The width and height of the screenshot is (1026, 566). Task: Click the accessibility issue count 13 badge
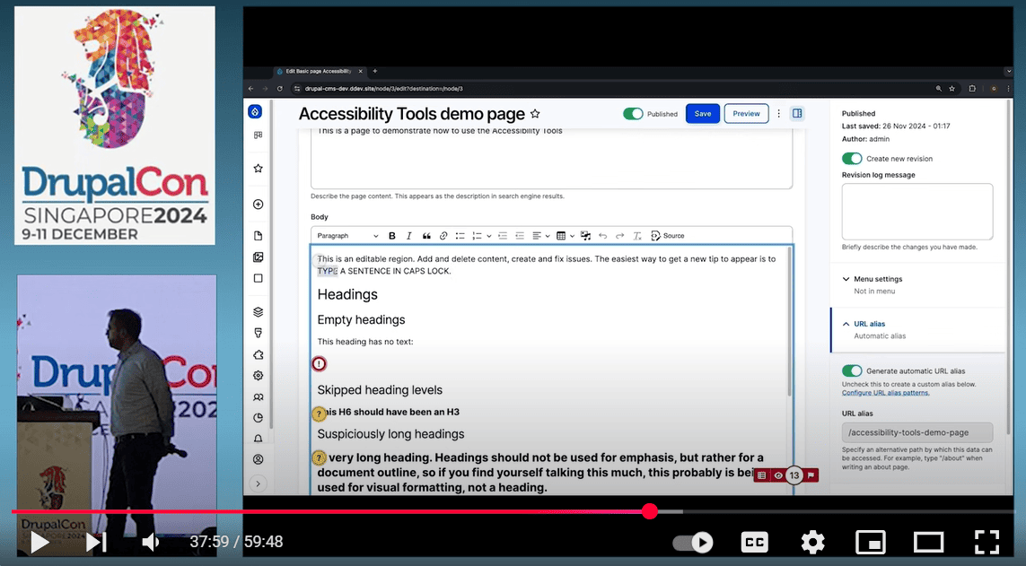tap(794, 475)
